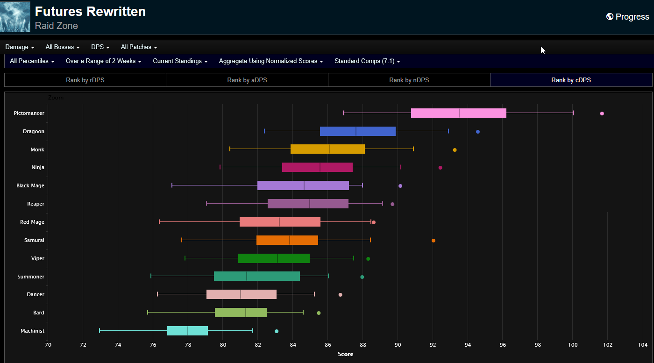Click the Zoom label above the chart
Viewport: 654px width, 363px height.
click(x=56, y=98)
